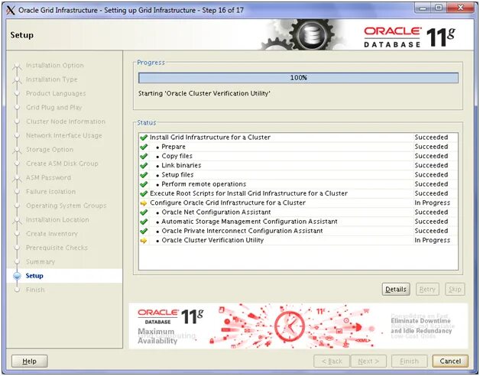Click In Progress status of Cluster Verification Utility
The image size is (480, 376).
433,240
